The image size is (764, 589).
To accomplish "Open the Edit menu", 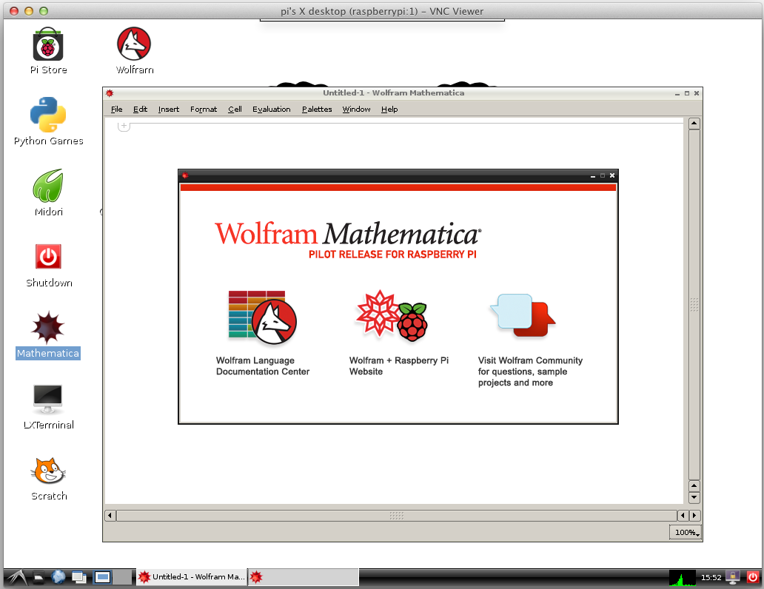I will tap(140, 109).
